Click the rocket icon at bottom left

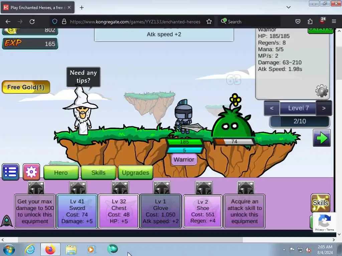[x=7, y=221]
